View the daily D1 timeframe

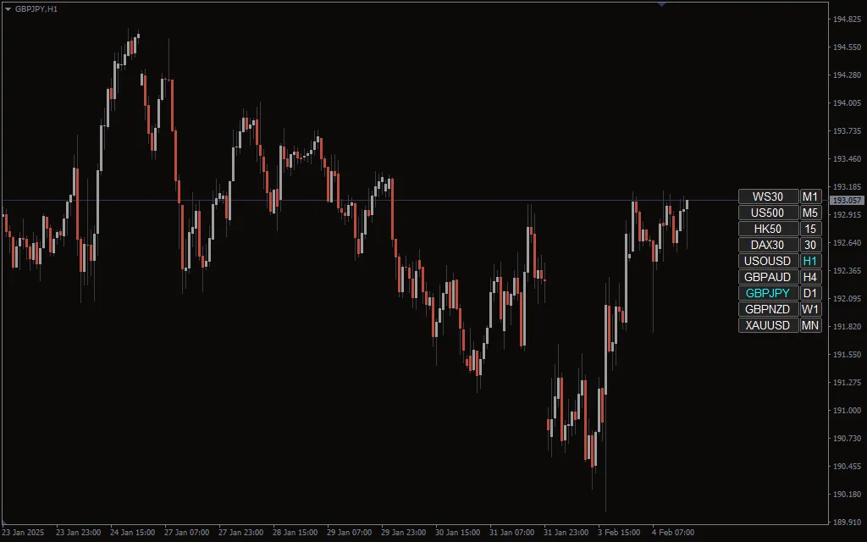pos(810,293)
